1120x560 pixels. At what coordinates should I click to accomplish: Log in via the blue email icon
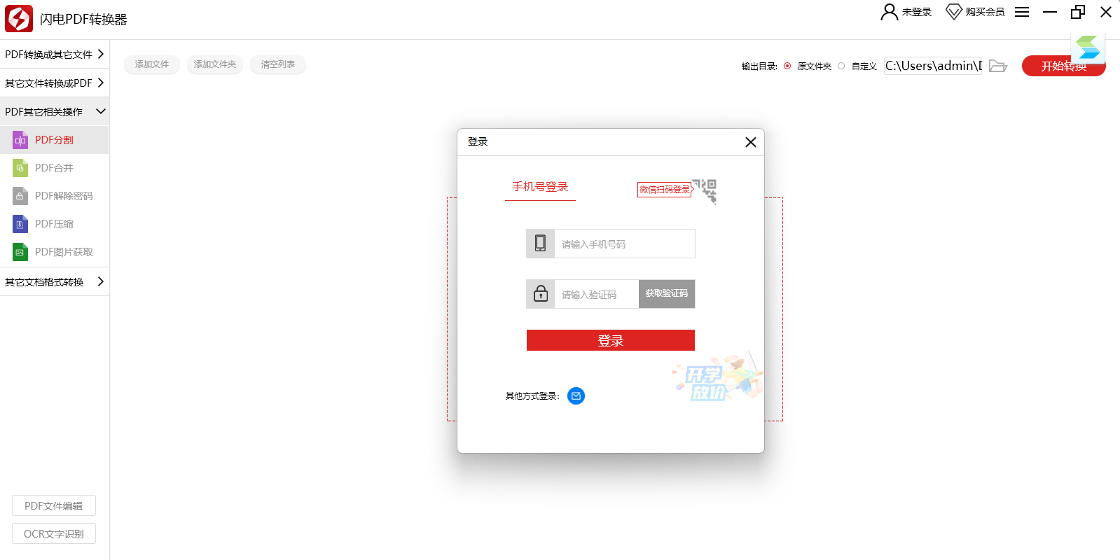click(x=576, y=396)
